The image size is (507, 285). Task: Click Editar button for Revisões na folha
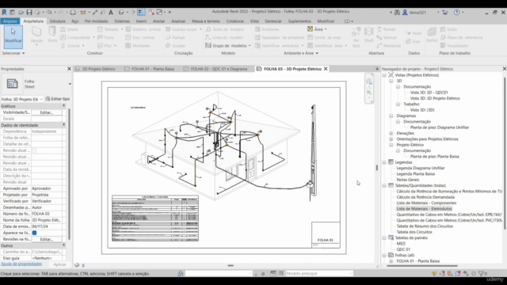pos(46,239)
